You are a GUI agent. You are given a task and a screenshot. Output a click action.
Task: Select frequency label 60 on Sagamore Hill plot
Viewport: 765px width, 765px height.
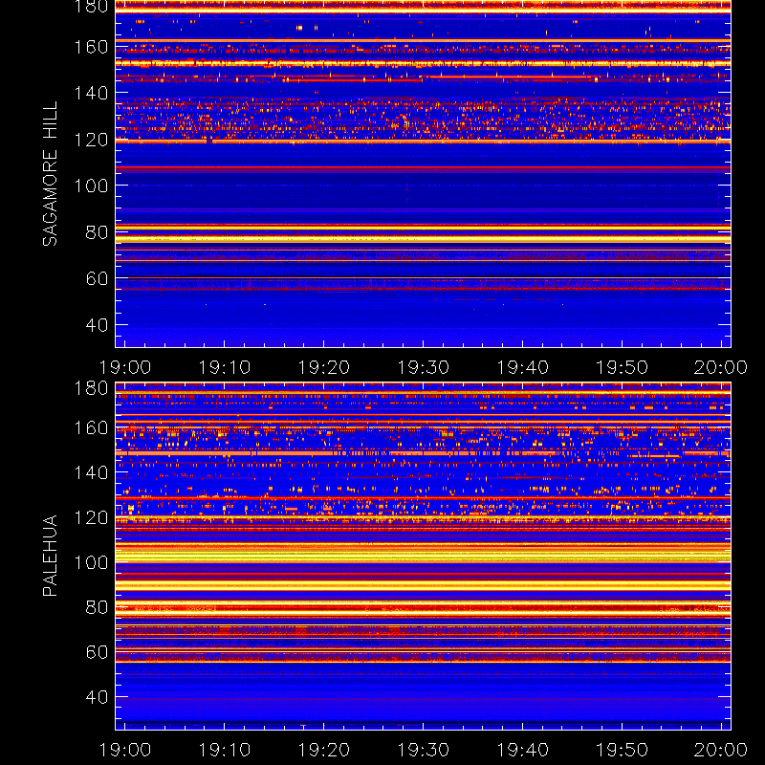[97, 278]
